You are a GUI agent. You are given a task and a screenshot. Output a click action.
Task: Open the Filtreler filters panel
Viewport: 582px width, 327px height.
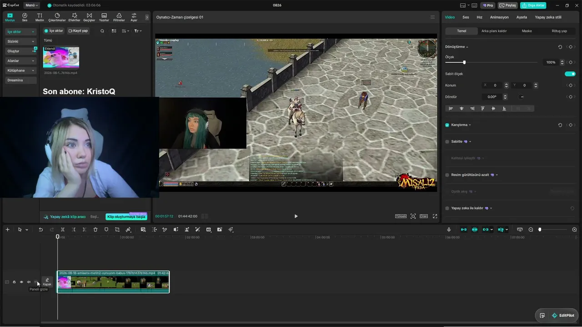119,17
